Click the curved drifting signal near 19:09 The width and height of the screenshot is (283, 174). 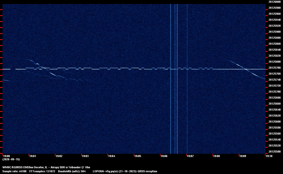(247, 70)
